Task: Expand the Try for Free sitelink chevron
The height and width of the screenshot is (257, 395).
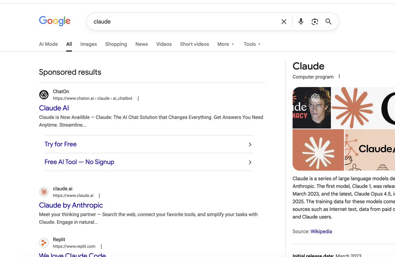Action: click(x=250, y=144)
